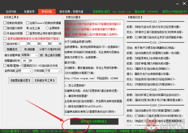Open the 音乐报警声音 dropdown 报警音1

[x=30, y=55]
